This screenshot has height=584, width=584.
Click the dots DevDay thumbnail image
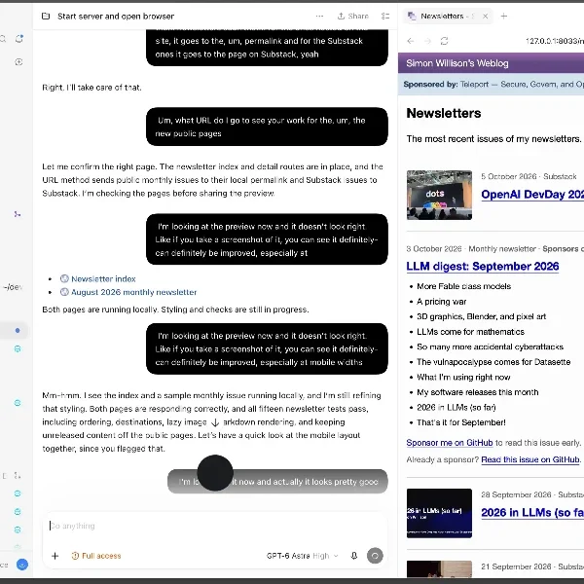tap(439, 196)
